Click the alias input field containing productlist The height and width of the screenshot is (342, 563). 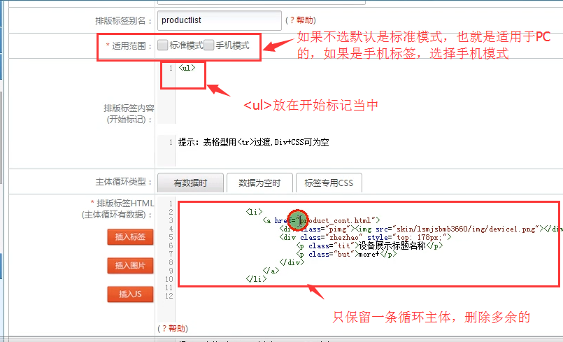click(x=220, y=21)
